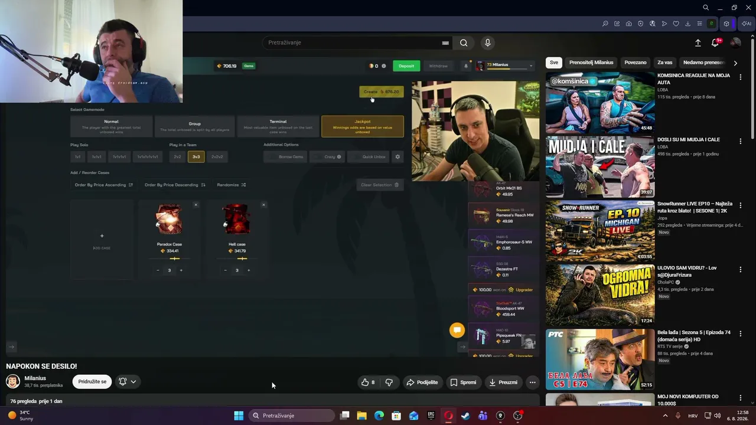Open options menu for KOMSINICA REAGUJE video

click(740, 77)
